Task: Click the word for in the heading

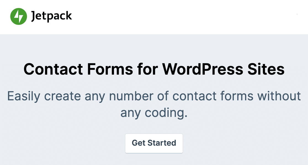Action: (148, 69)
